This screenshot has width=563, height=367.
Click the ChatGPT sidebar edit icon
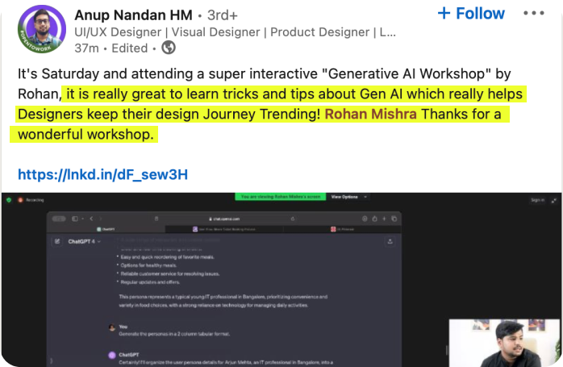tap(56, 241)
